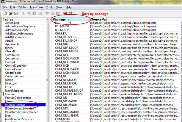182x122 pixels.
Task: Open the View menu
Action: (x=59, y=7)
